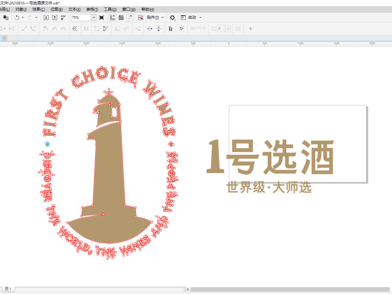392x294 pixels.
Task: Click the Import icon
Action: tap(46, 18)
